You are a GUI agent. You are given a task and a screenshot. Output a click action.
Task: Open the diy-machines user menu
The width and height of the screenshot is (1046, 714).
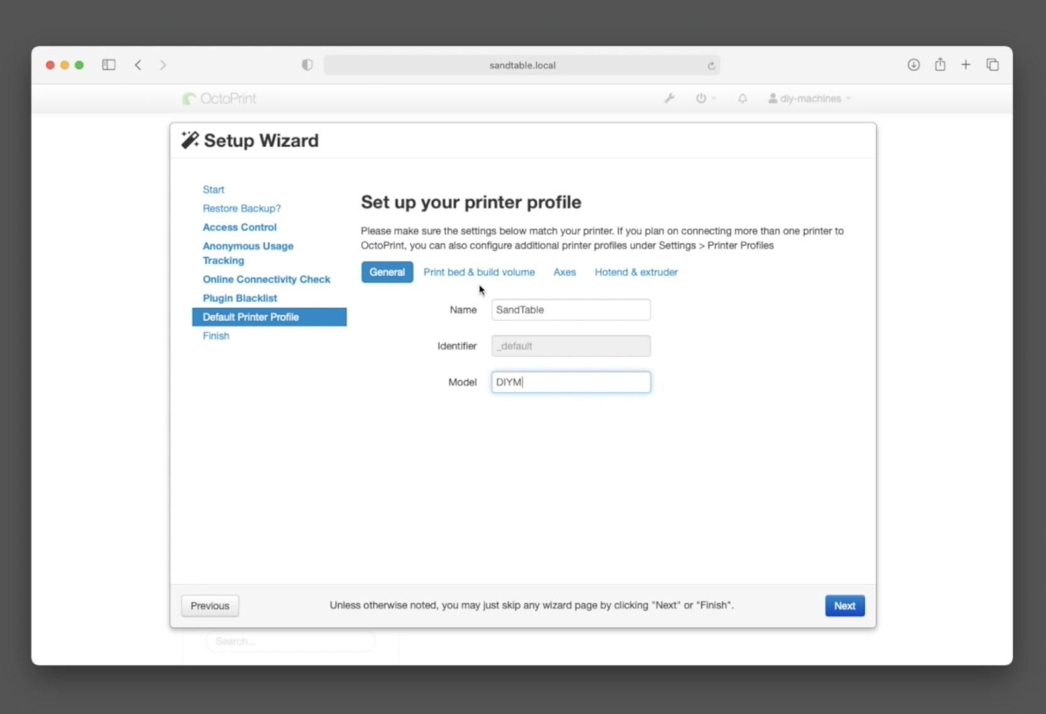coord(809,99)
